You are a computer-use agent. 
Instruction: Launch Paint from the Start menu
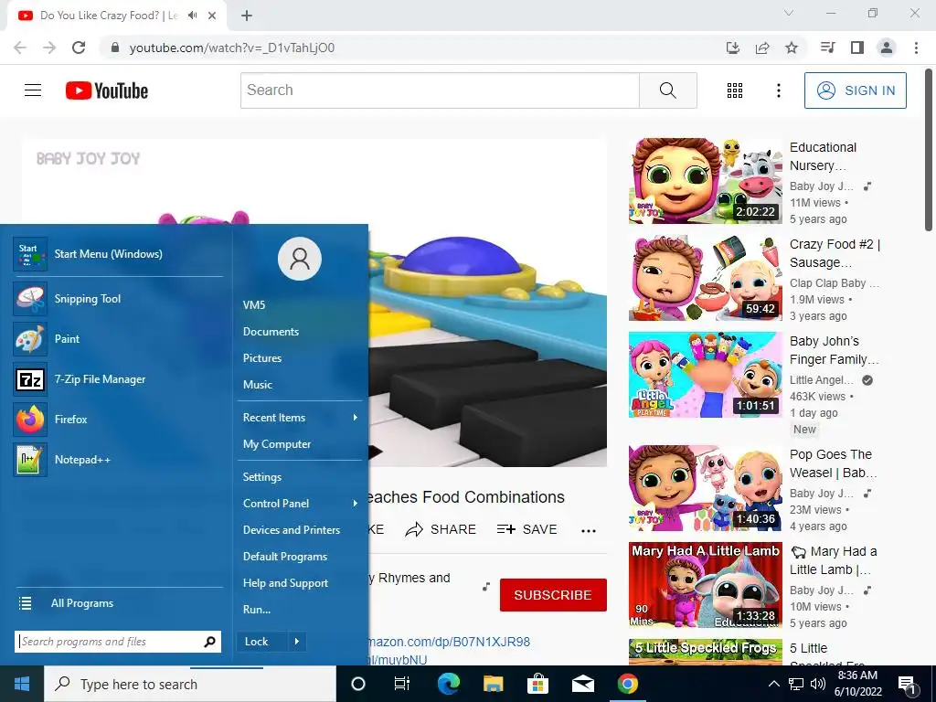[x=30, y=339]
